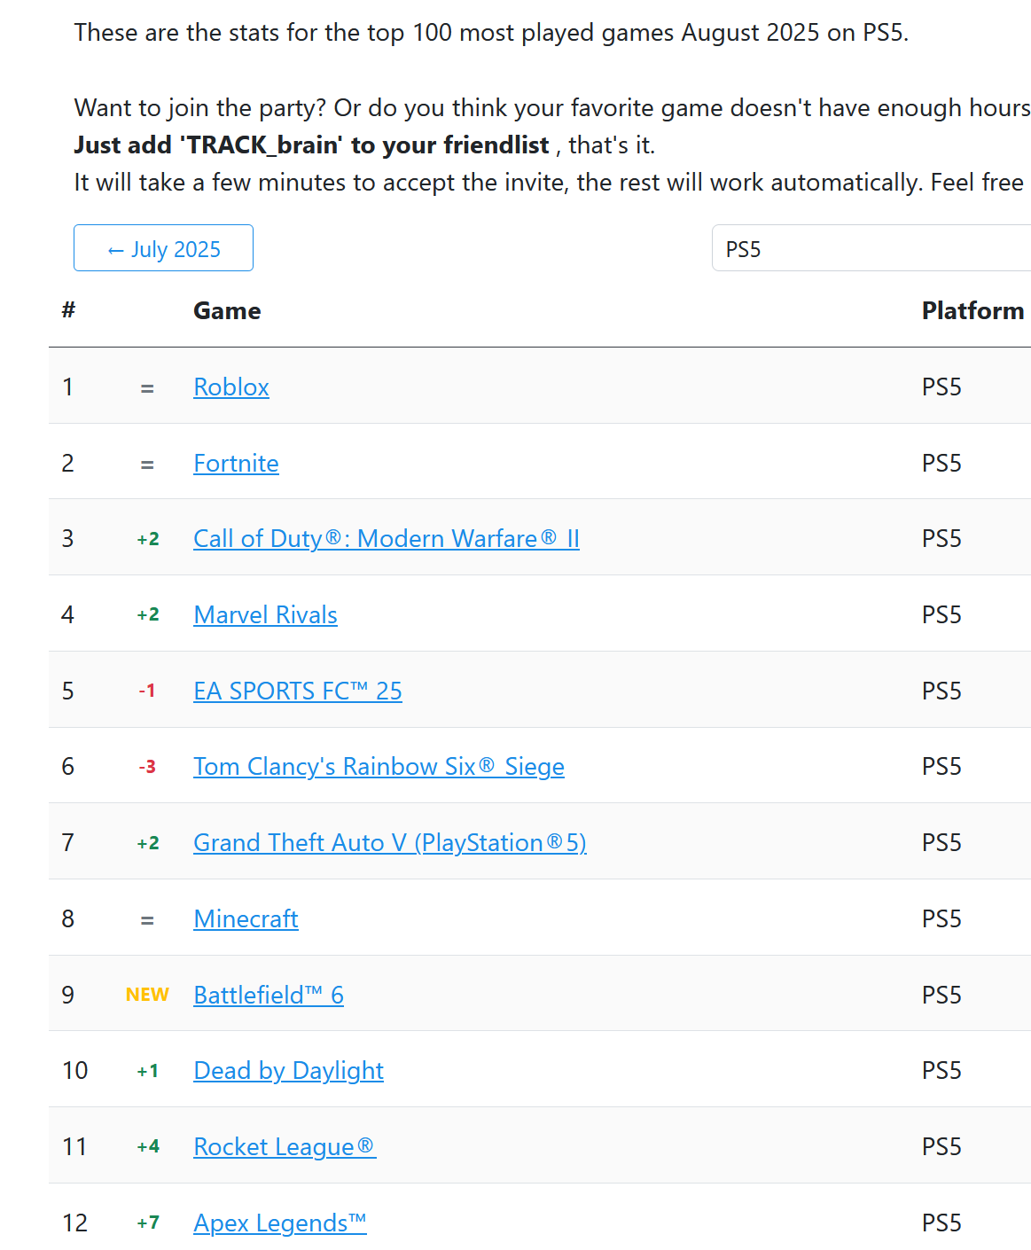Click the Platform column header
The height and width of the screenshot is (1250, 1031).
[x=972, y=311]
